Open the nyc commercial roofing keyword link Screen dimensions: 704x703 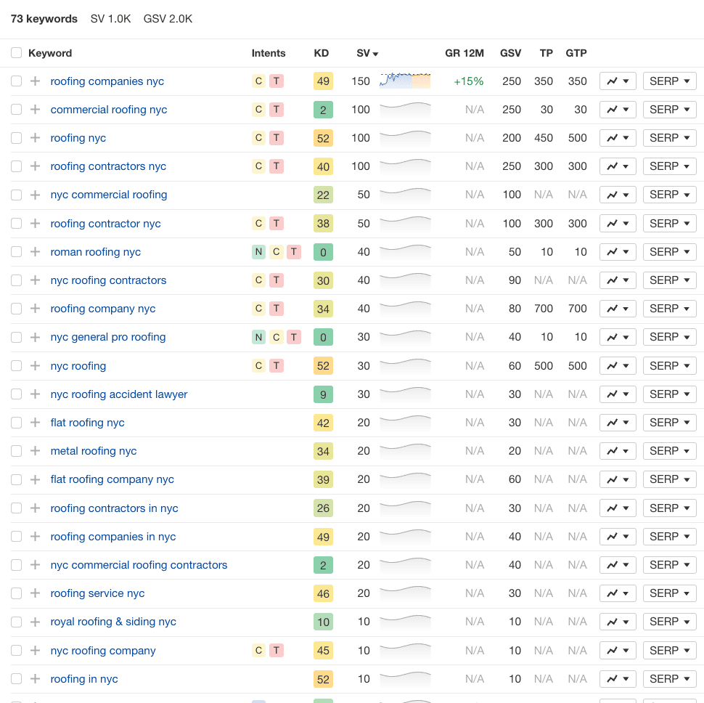[x=109, y=195]
